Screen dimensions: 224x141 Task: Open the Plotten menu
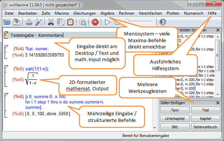click(173, 13)
